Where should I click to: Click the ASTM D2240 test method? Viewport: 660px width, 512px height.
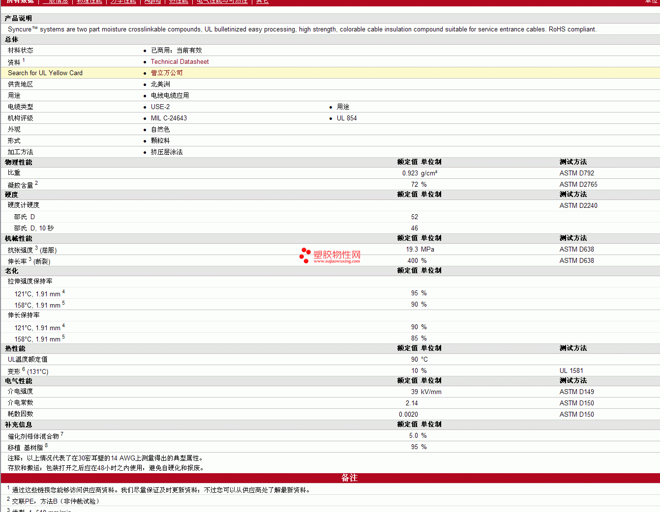tap(578, 206)
